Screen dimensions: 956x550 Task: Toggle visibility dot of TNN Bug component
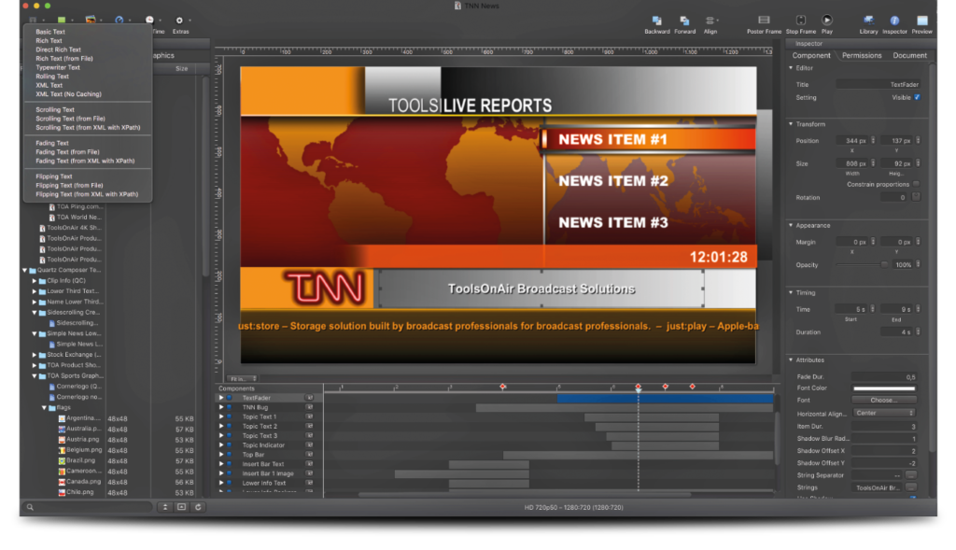(230, 407)
